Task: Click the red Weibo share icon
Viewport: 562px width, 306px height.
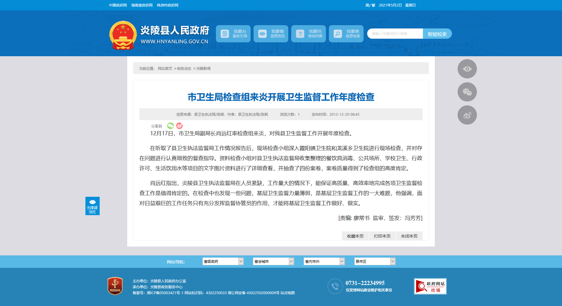Action: click(x=179, y=126)
